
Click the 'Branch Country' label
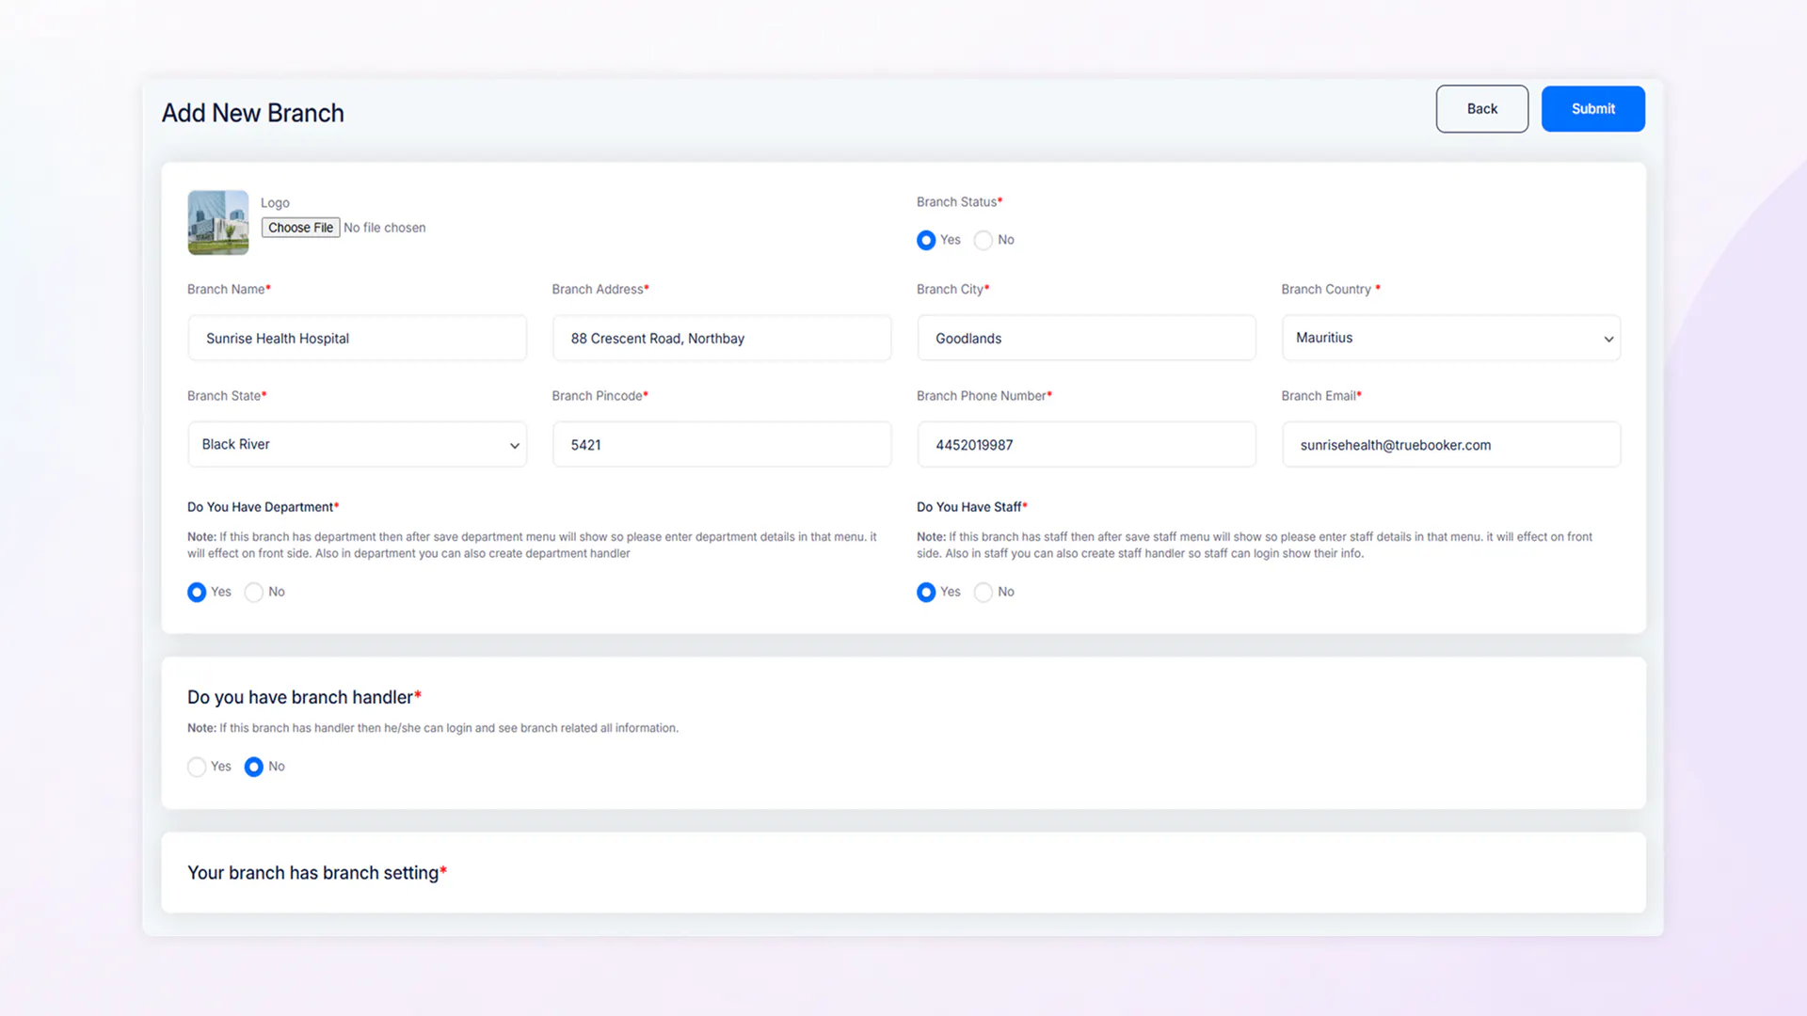(x=1330, y=289)
